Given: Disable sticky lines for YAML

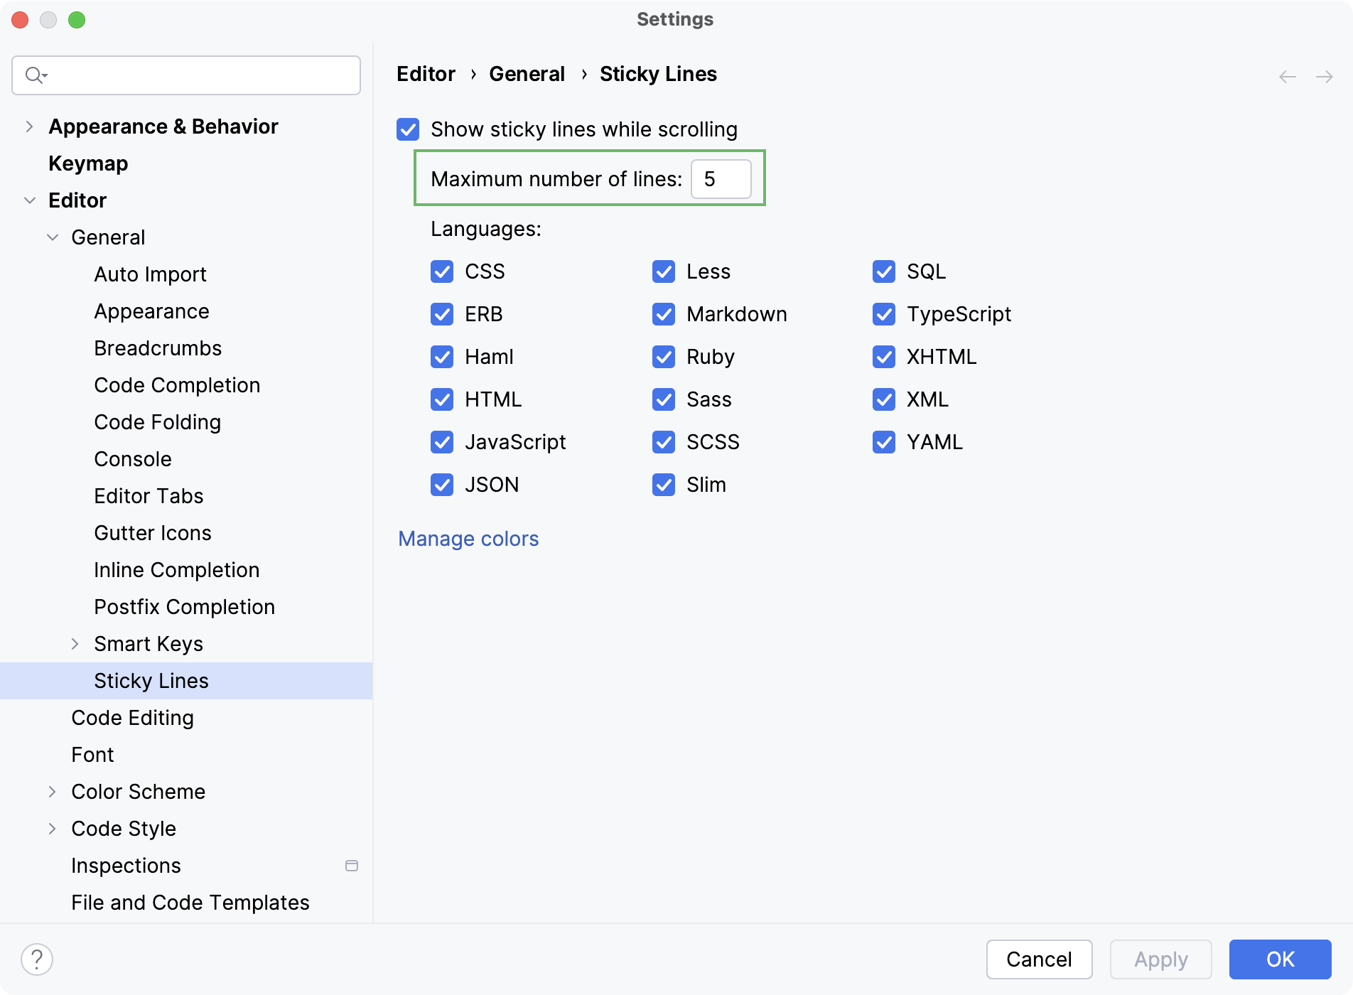Looking at the screenshot, I should click(884, 442).
